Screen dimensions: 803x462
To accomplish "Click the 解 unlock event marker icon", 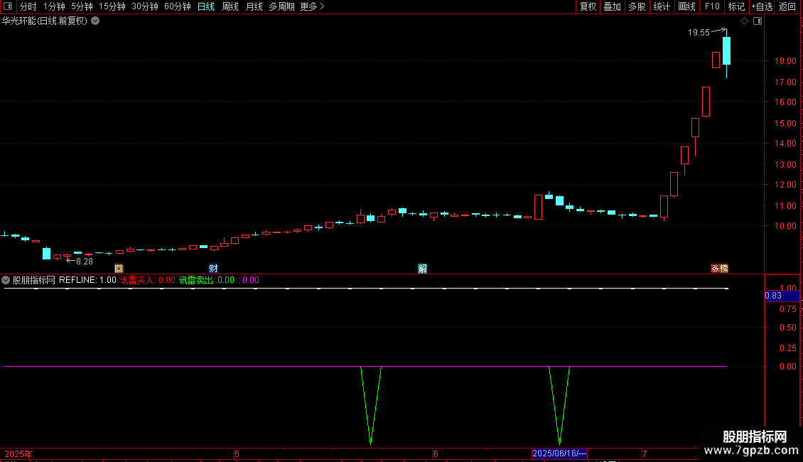I will 423,269.
